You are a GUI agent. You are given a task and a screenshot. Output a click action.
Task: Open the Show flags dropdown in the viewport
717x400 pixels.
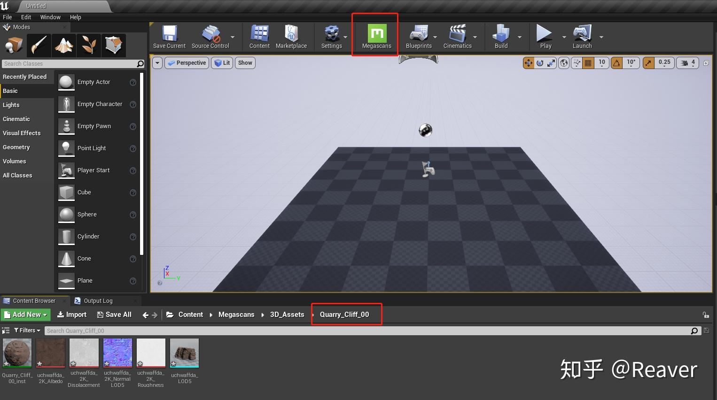tap(245, 62)
